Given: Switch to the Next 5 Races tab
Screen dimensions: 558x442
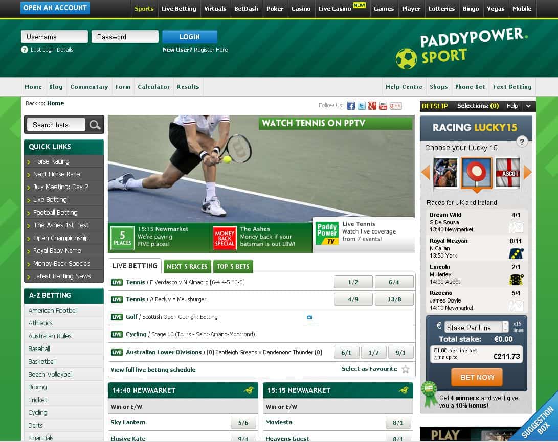Looking at the screenshot, I should [187, 266].
